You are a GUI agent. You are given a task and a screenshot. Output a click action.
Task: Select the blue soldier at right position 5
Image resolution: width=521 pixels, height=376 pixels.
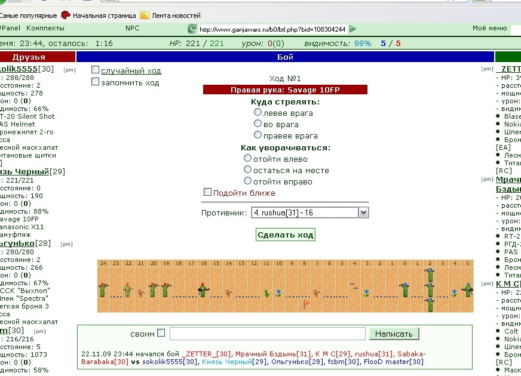coord(468,289)
